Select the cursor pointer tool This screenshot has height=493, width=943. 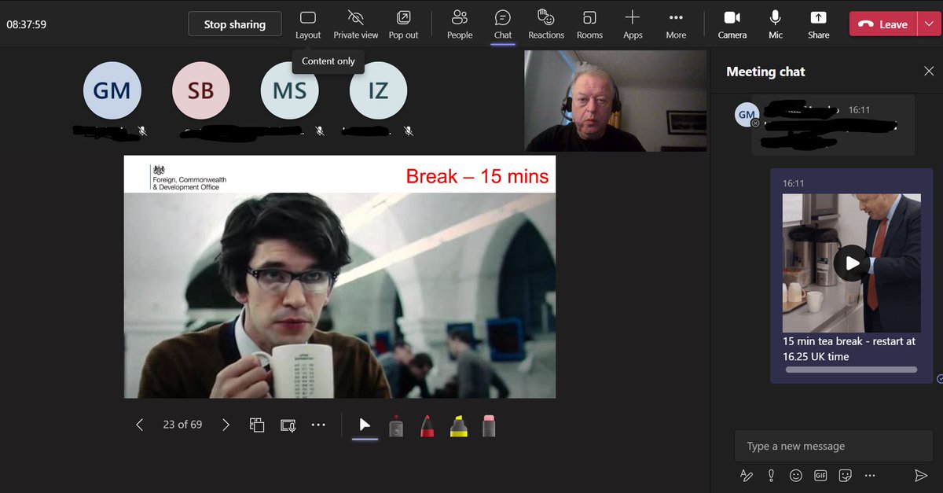pyautogui.click(x=364, y=425)
